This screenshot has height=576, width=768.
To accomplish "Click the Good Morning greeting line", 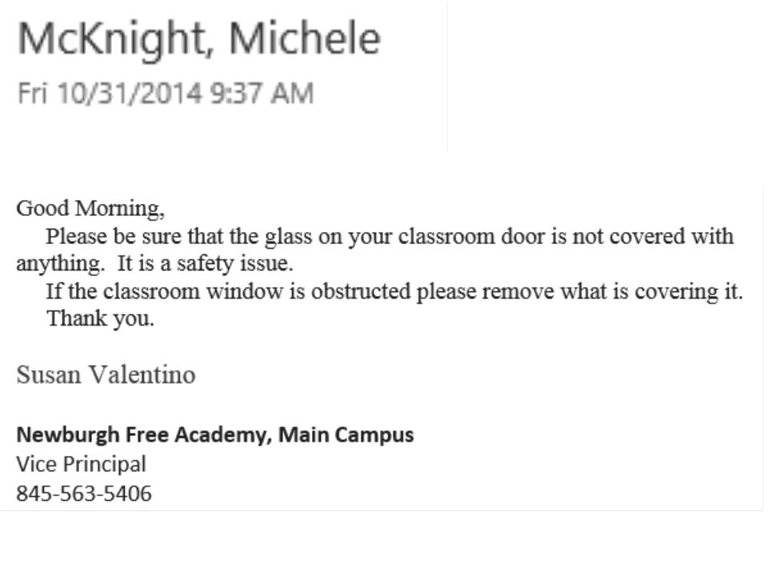I will 90,209.
